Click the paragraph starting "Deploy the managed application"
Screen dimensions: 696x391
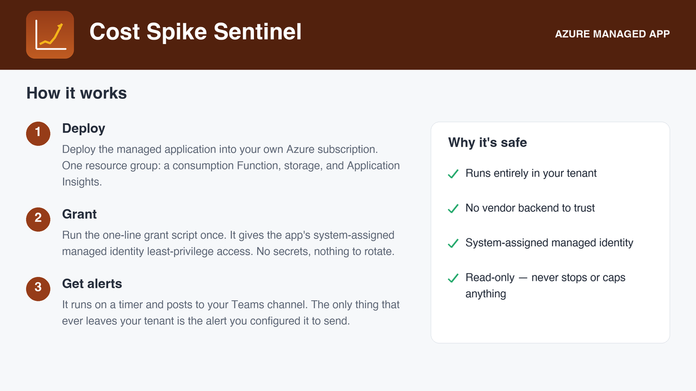(x=231, y=166)
